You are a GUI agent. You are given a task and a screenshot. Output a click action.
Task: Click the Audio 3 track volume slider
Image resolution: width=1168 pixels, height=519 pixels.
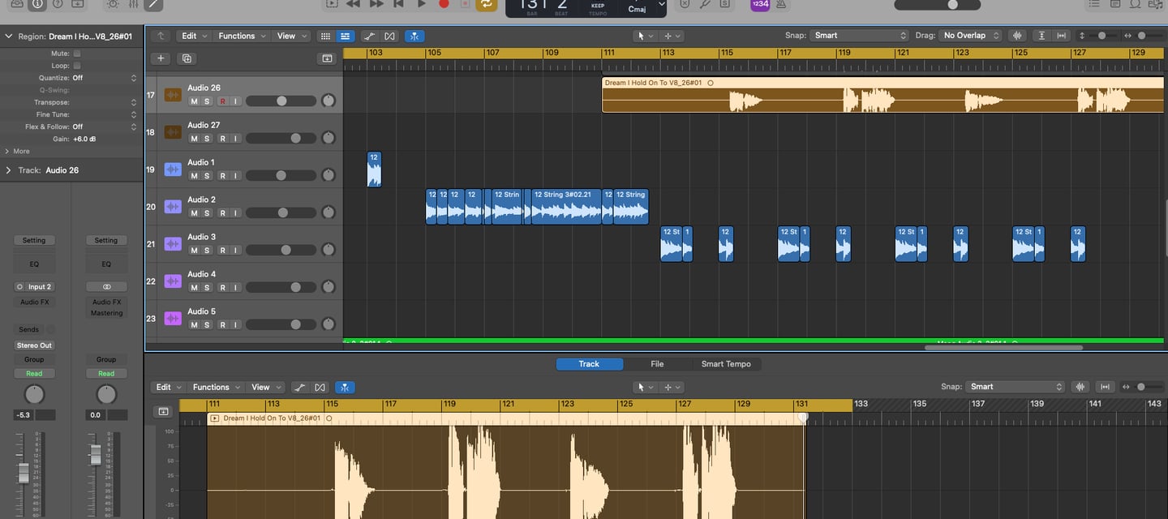pyautogui.click(x=281, y=251)
